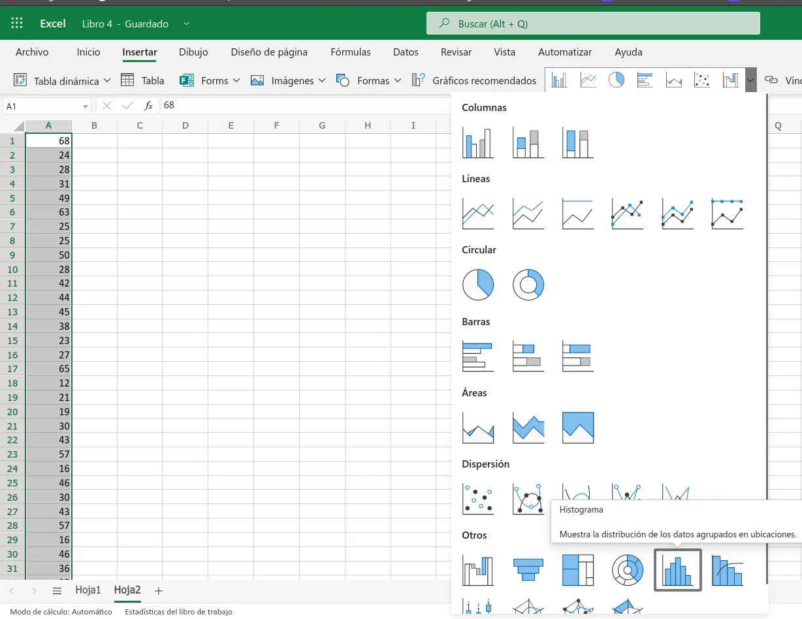Screen dimensions: 802x619
Task: Switch to the Inicio tab
Action: click(88, 52)
